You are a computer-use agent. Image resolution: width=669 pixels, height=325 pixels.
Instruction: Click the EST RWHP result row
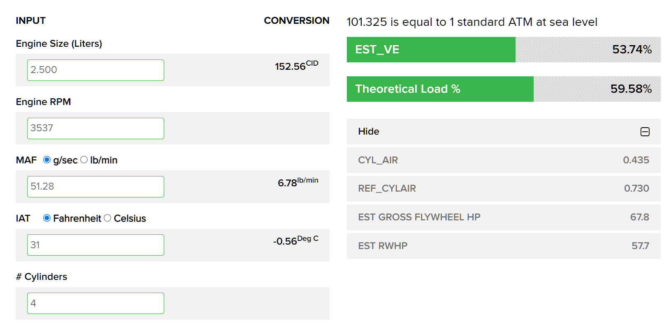tap(503, 246)
